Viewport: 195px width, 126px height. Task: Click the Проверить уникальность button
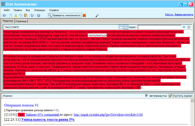tap(65, 15)
